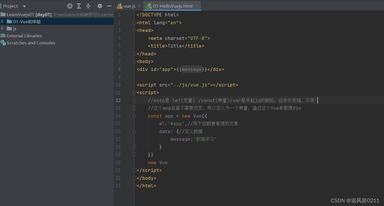Open the Project view dropdown arrow
The image size is (384, 206).
click(x=24, y=6)
